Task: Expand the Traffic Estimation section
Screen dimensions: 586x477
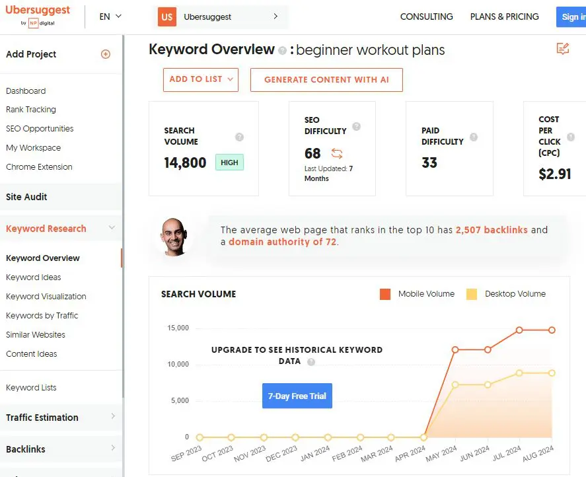Action: coord(61,418)
